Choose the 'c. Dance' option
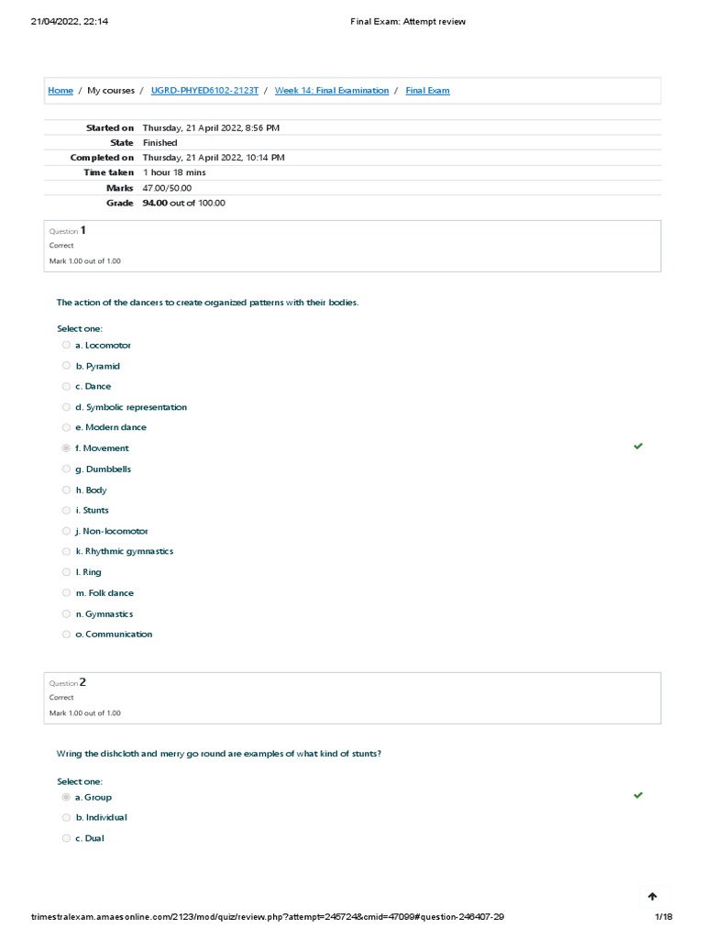The height and width of the screenshot is (939, 704). coord(66,387)
